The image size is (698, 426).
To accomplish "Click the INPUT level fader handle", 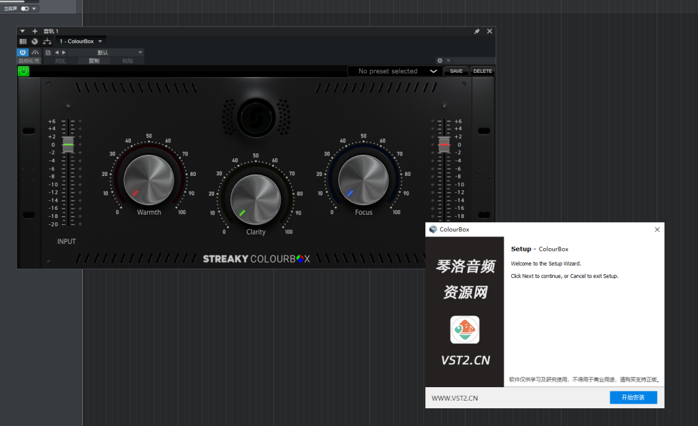I will [x=68, y=145].
